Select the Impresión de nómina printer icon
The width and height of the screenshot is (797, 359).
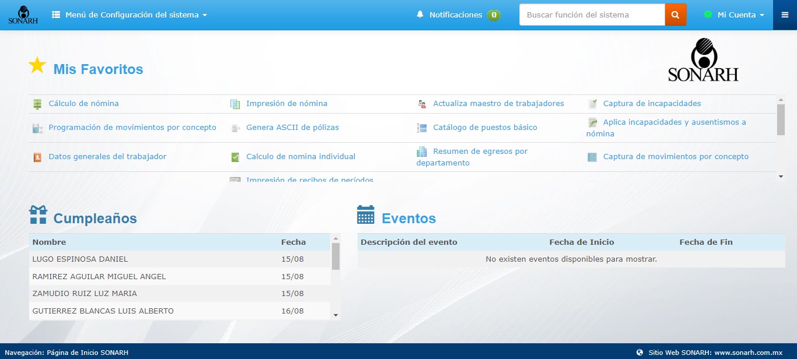[x=235, y=103]
